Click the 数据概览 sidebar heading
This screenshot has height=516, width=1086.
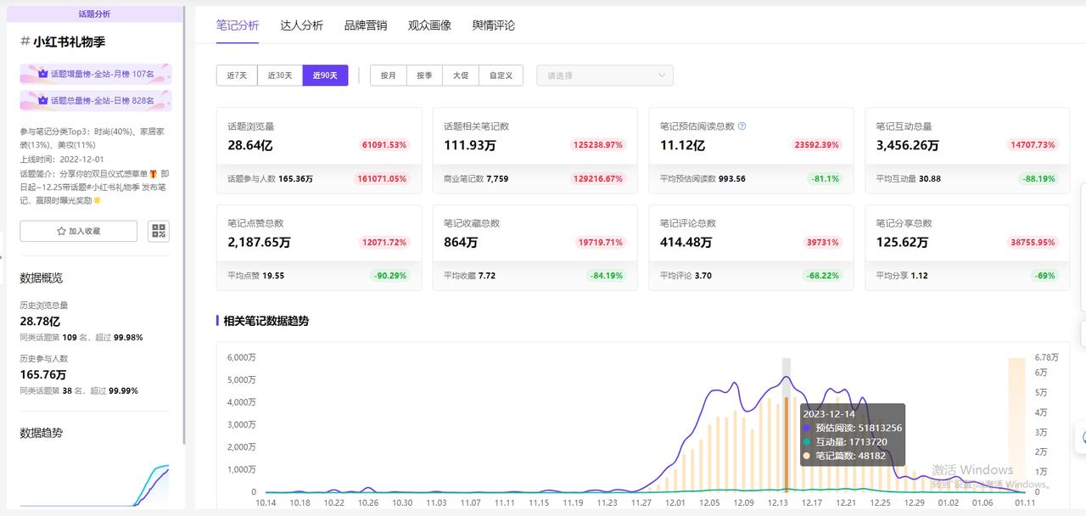tap(42, 278)
